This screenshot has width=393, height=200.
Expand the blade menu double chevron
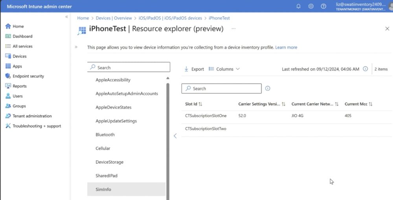click(x=76, y=47)
